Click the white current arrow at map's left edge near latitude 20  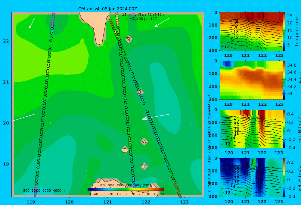[23, 118]
